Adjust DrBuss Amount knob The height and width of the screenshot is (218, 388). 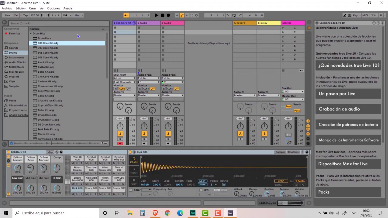18,167
